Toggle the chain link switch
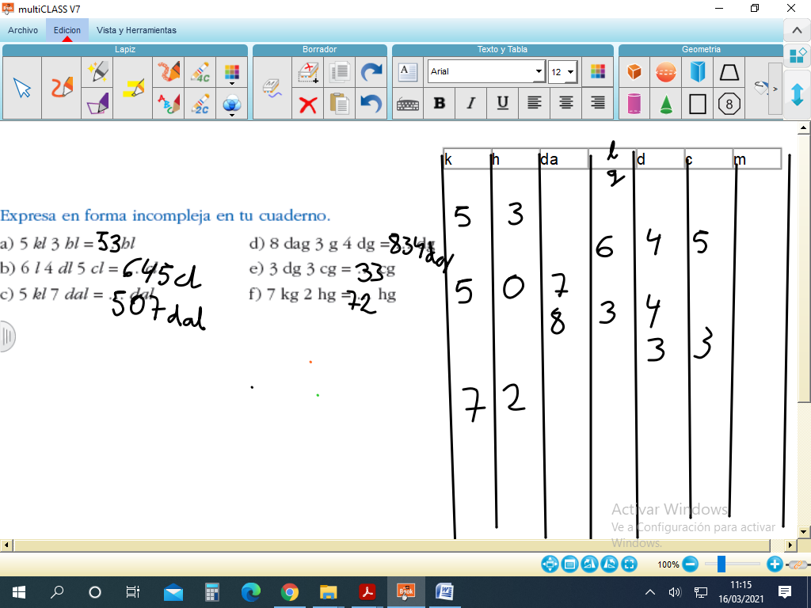Viewport: 811px width, 608px height. (797, 564)
